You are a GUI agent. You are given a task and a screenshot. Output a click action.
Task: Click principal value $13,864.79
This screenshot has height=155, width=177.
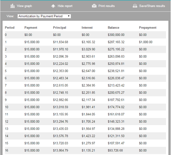pyautogui.click(x=61, y=150)
